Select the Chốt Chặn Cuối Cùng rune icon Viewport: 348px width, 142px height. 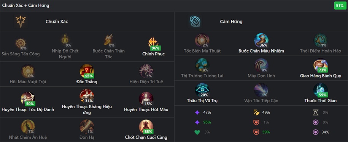tap(146, 127)
